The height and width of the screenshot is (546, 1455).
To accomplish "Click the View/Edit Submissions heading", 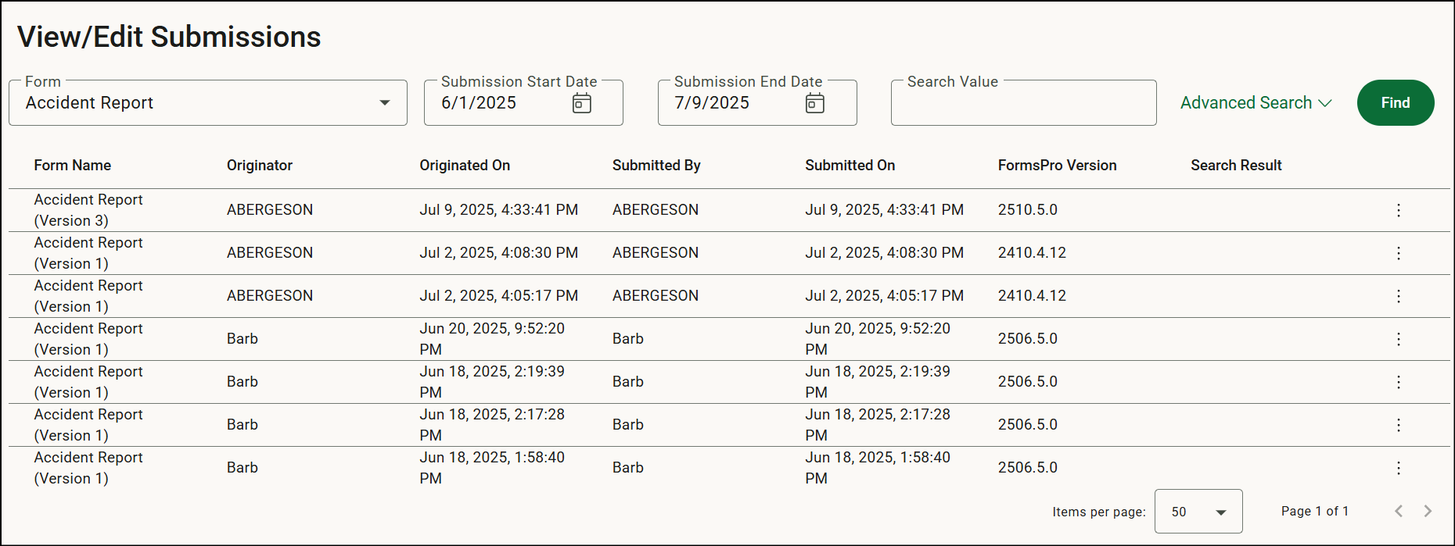I will click(x=169, y=37).
